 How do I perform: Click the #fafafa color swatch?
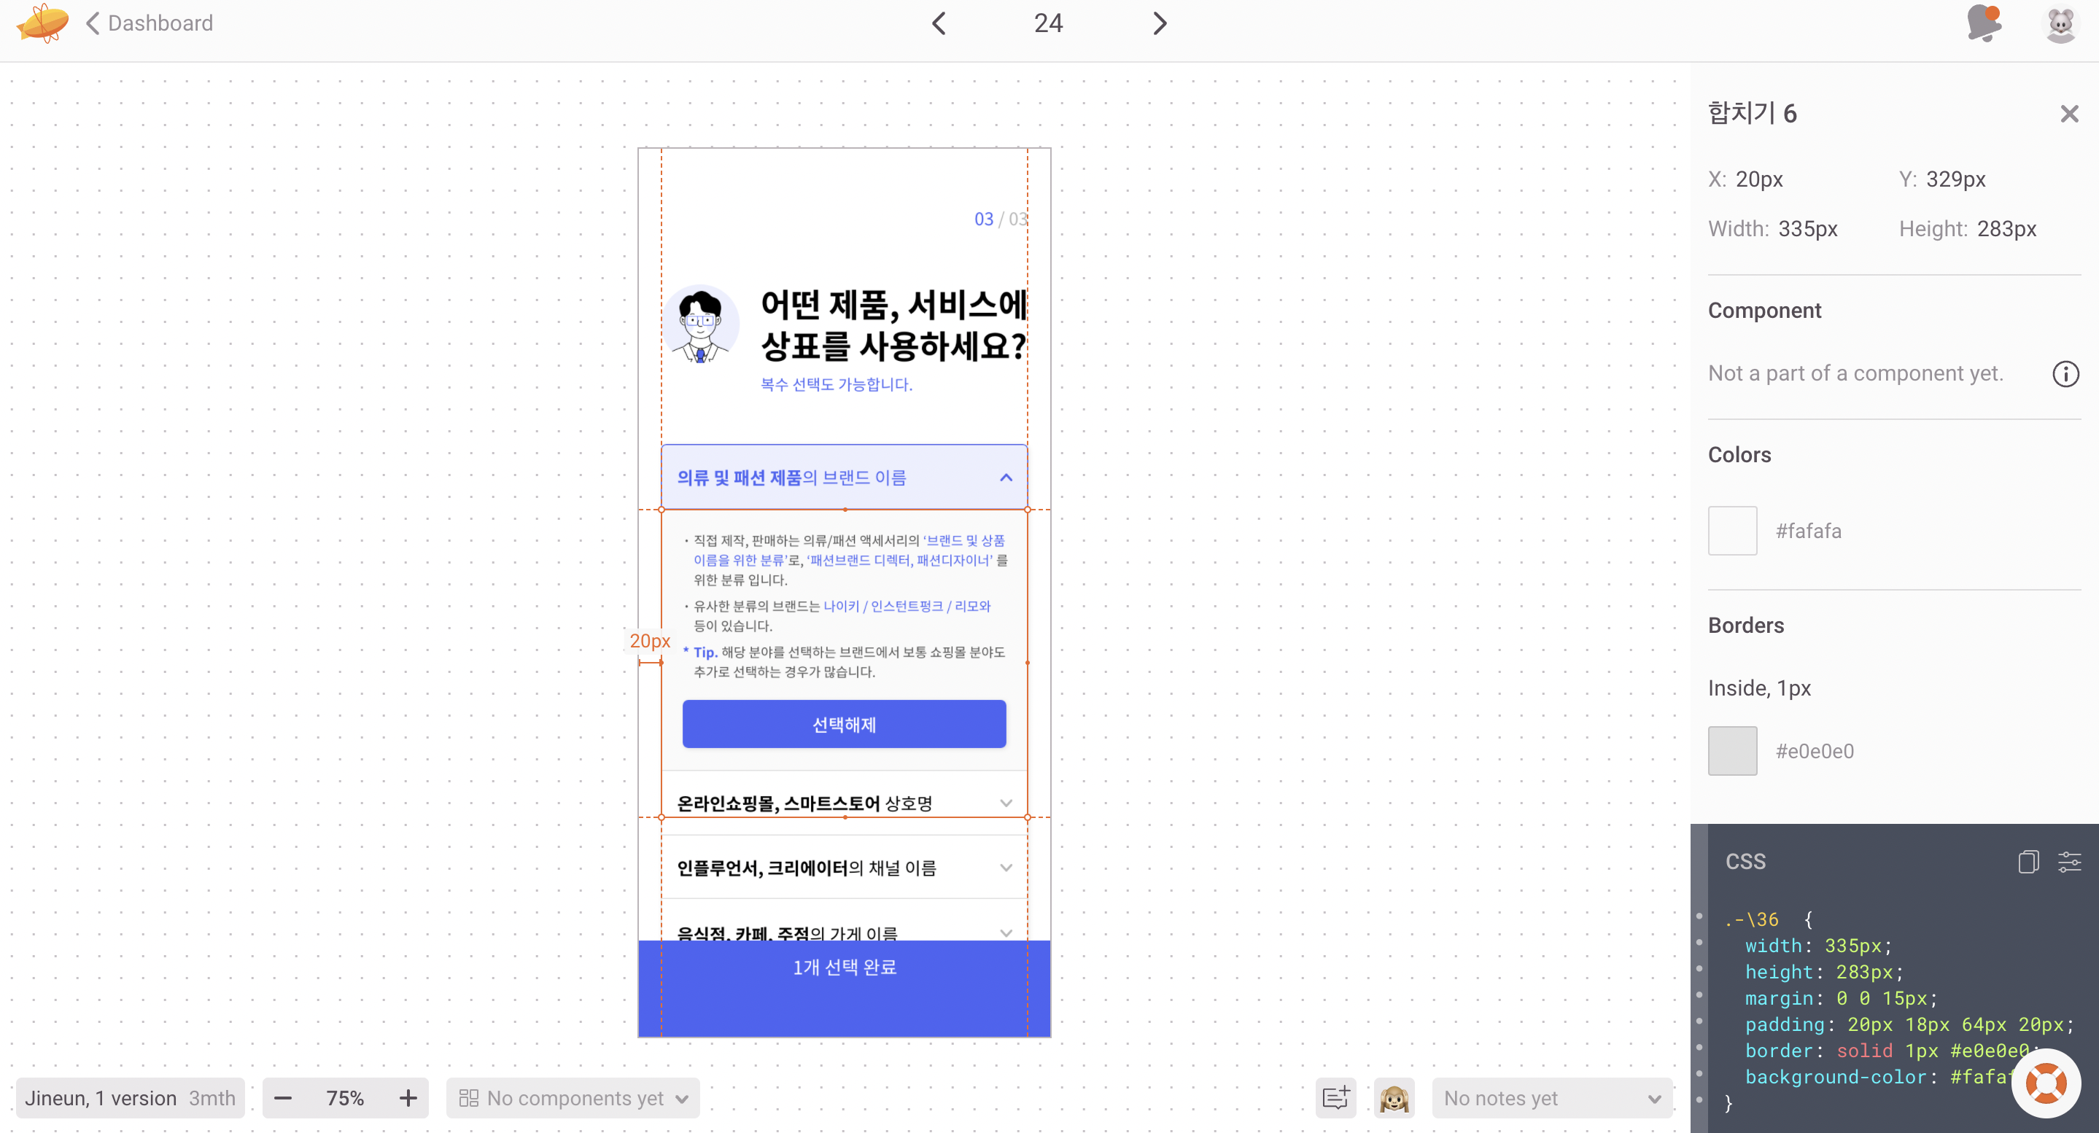click(1732, 531)
